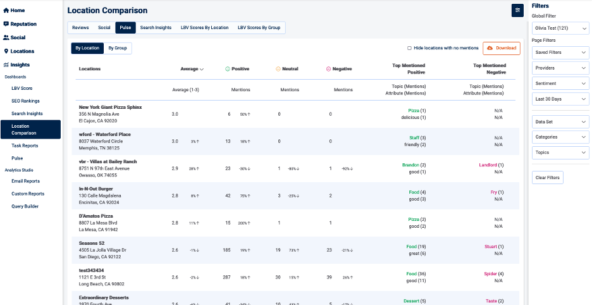Image resolution: width=592 pixels, height=305 pixels.
Task: Open Reputation via its sidebar icon
Action: pos(6,24)
